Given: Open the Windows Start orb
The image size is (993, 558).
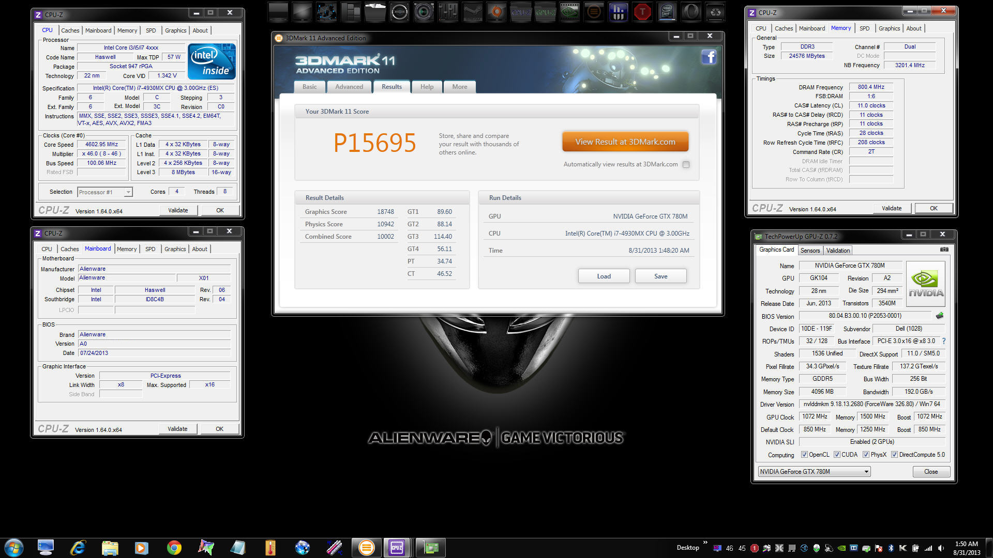Looking at the screenshot, I should pyautogui.click(x=13, y=548).
